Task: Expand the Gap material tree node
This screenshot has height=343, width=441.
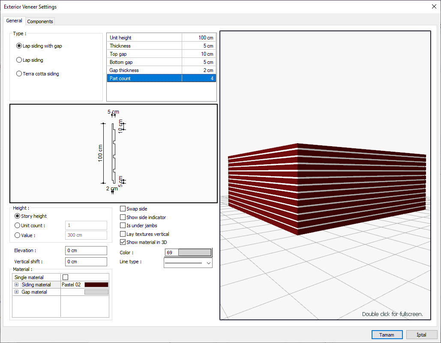Action: click(x=17, y=292)
